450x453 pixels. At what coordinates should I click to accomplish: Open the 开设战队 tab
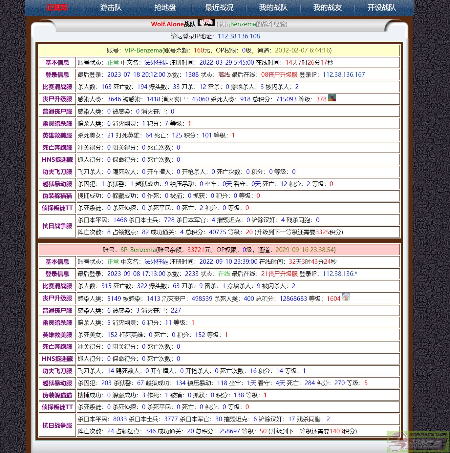tap(382, 7)
